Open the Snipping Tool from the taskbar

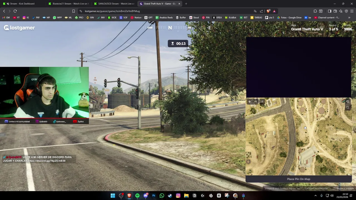227,196
